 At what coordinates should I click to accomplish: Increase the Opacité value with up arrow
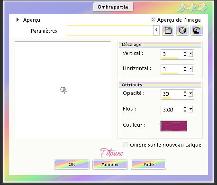click(x=185, y=92)
